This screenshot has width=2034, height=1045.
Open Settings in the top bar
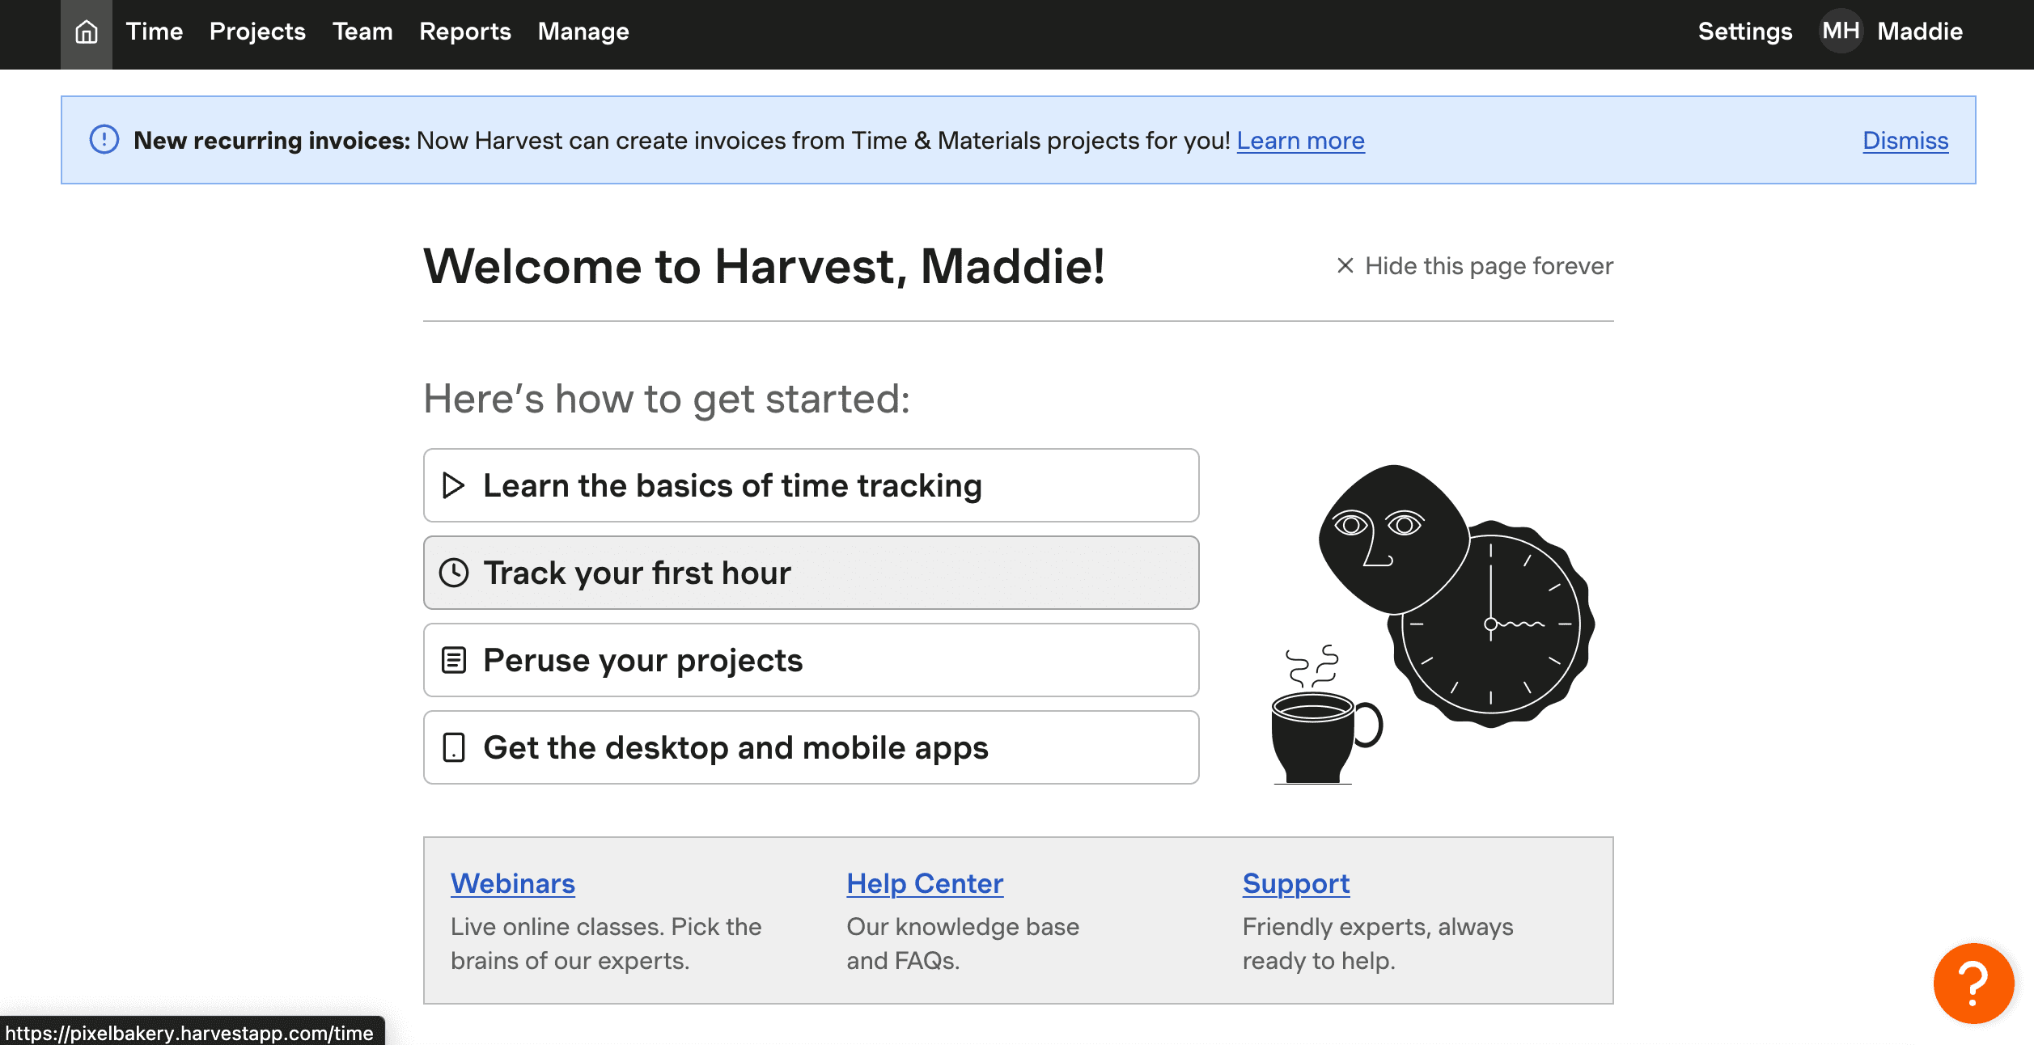(1745, 32)
